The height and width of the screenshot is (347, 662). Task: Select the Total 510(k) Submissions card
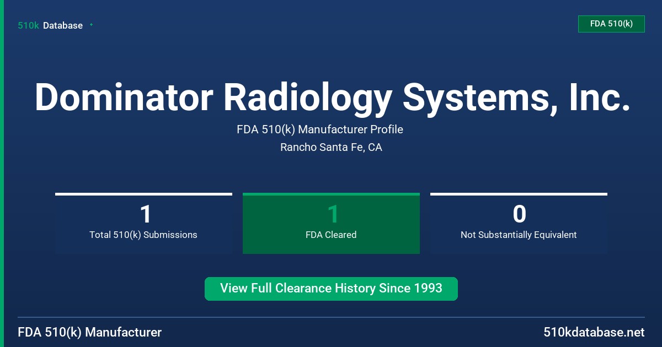pyautogui.click(x=143, y=223)
